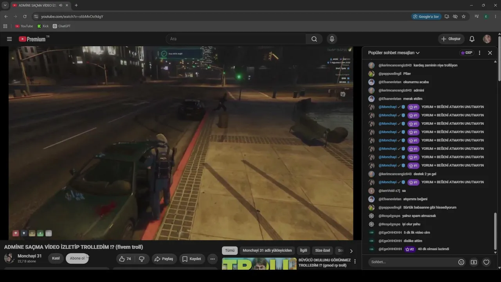The image size is (501, 282).
Task: Open the ChatGPT bookmark
Action: 62,26
